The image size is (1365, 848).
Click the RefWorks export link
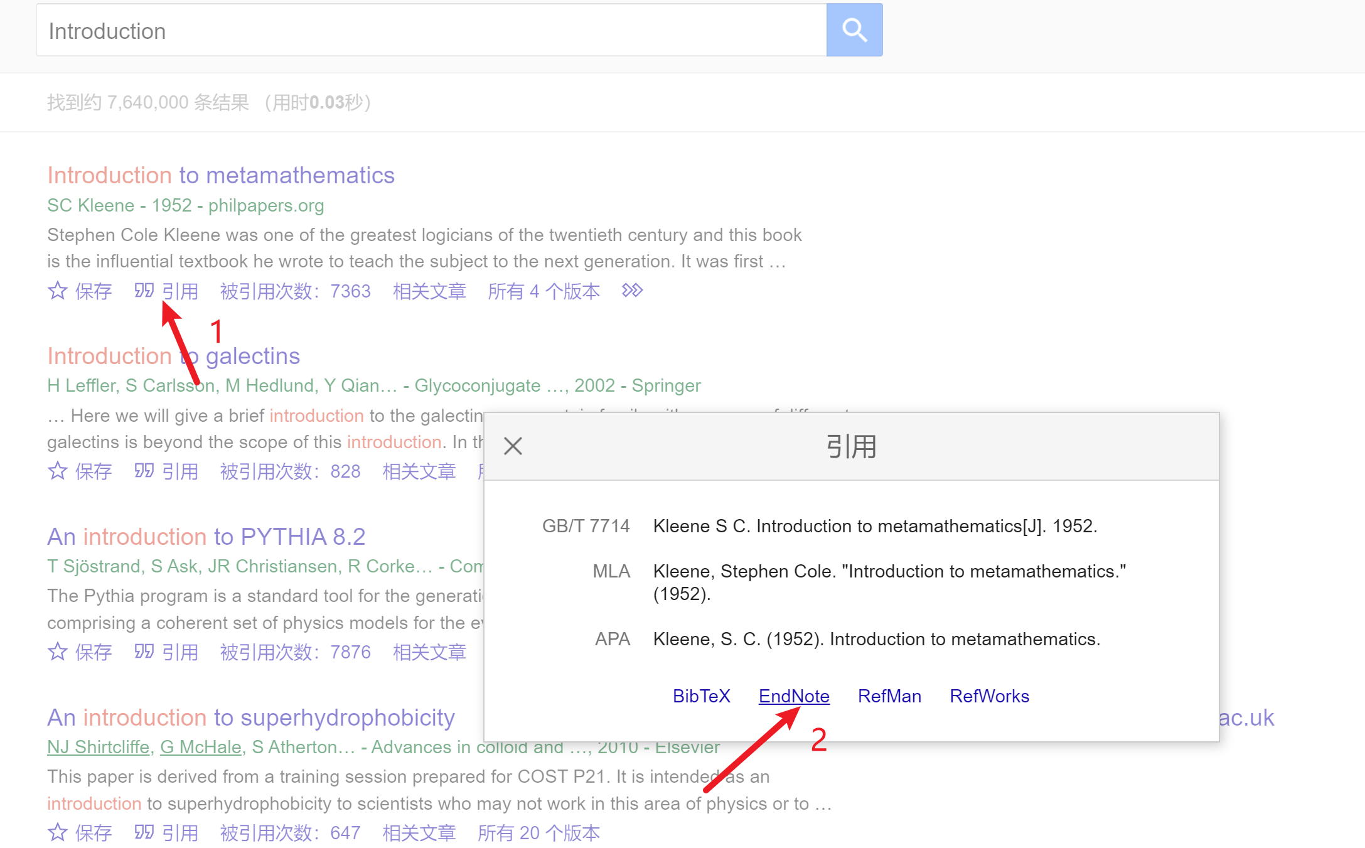click(x=989, y=696)
